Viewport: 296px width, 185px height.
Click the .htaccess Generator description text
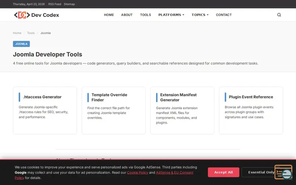[x=43, y=112]
